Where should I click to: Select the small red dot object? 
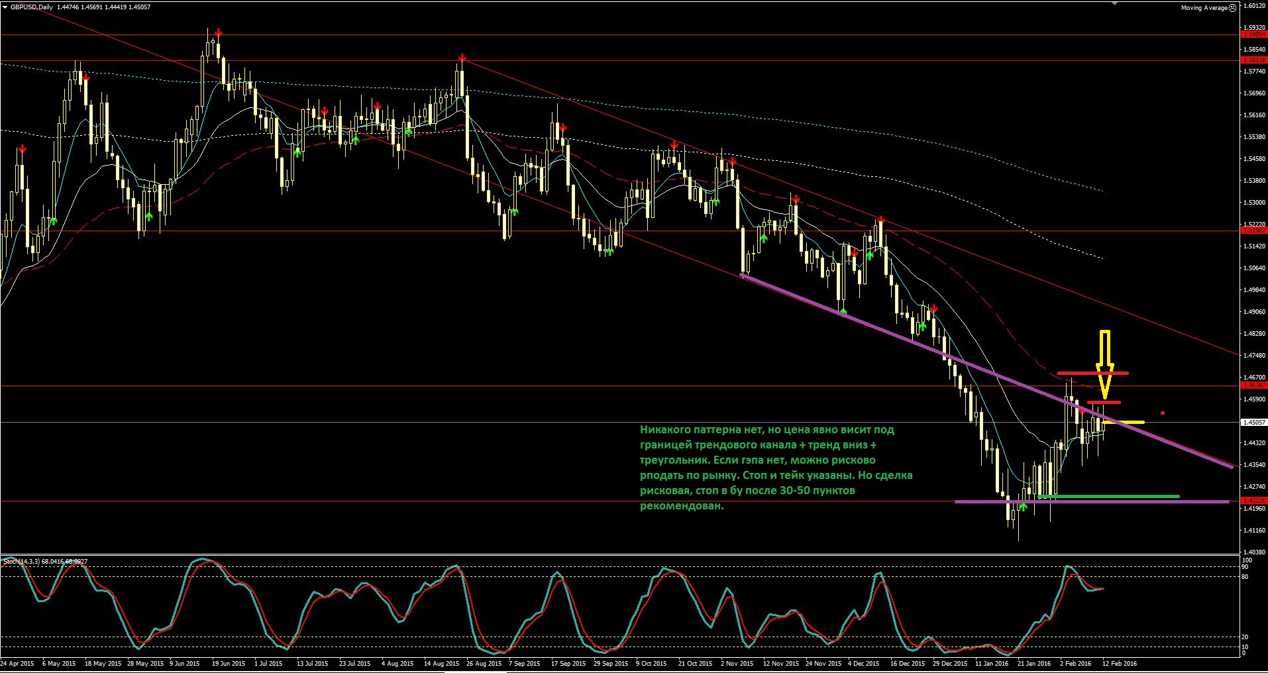click(x=1163, y=413)
